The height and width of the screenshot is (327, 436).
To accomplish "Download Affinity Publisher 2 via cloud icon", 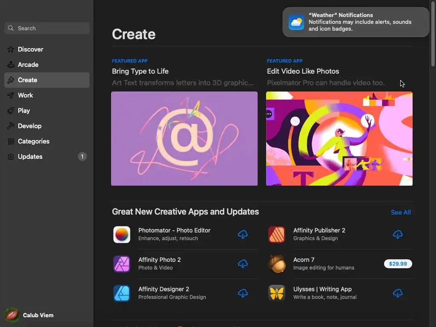I will tap(398, 235).
